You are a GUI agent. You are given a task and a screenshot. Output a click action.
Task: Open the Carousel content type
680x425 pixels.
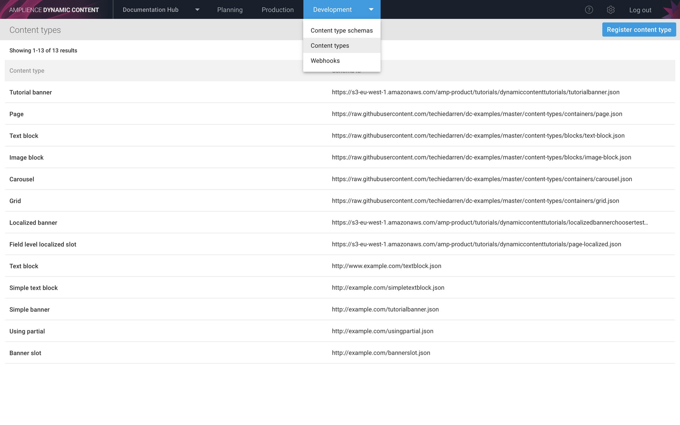tap(22, 179)
